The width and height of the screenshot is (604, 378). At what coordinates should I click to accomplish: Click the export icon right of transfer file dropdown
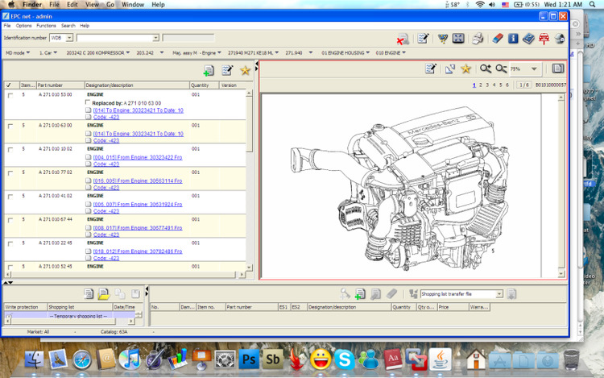coord(511,294)
